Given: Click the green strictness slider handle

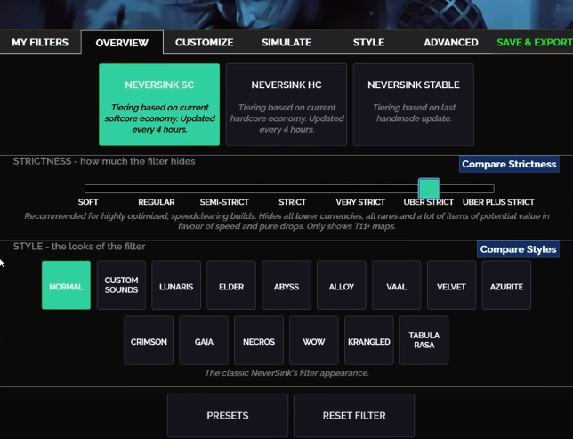Looking at the screenshot, I should click(x=429, y=189).
